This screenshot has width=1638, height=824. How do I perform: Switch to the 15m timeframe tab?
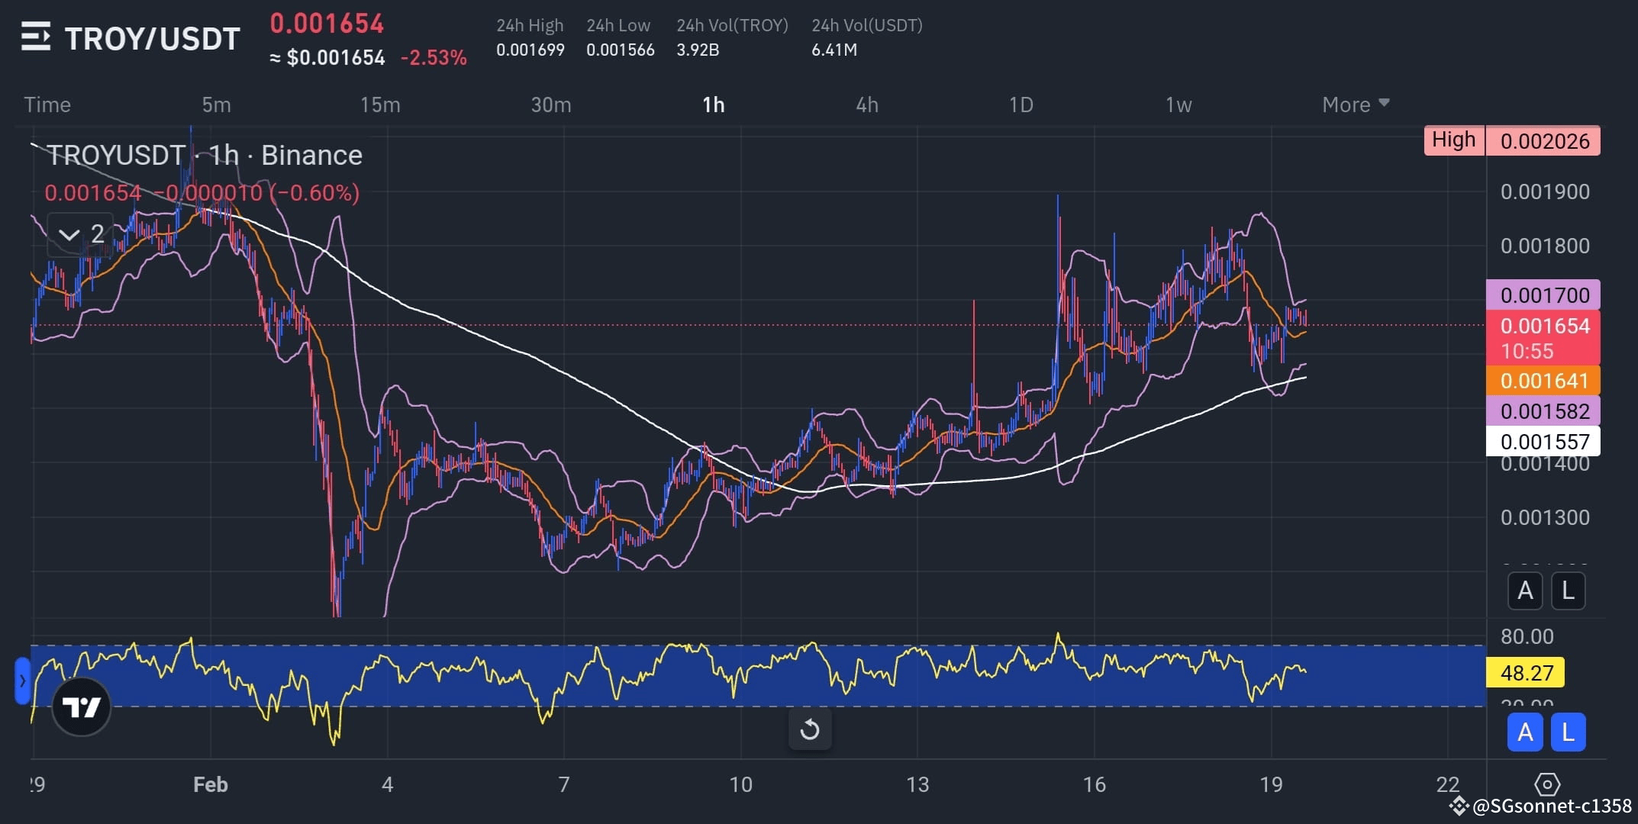[x=380, y=105]
